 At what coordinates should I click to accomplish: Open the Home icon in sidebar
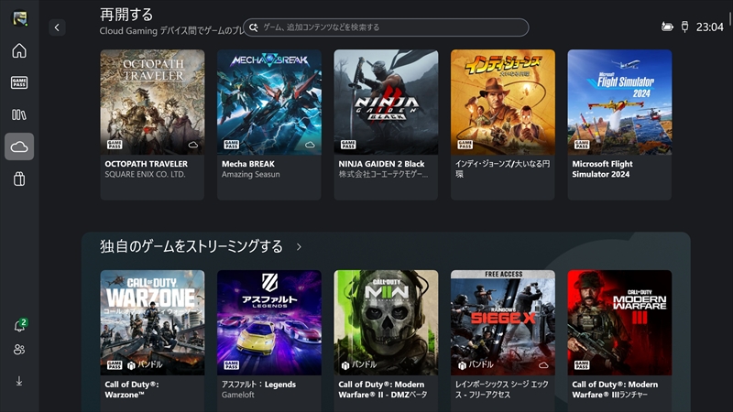(19, 50)
